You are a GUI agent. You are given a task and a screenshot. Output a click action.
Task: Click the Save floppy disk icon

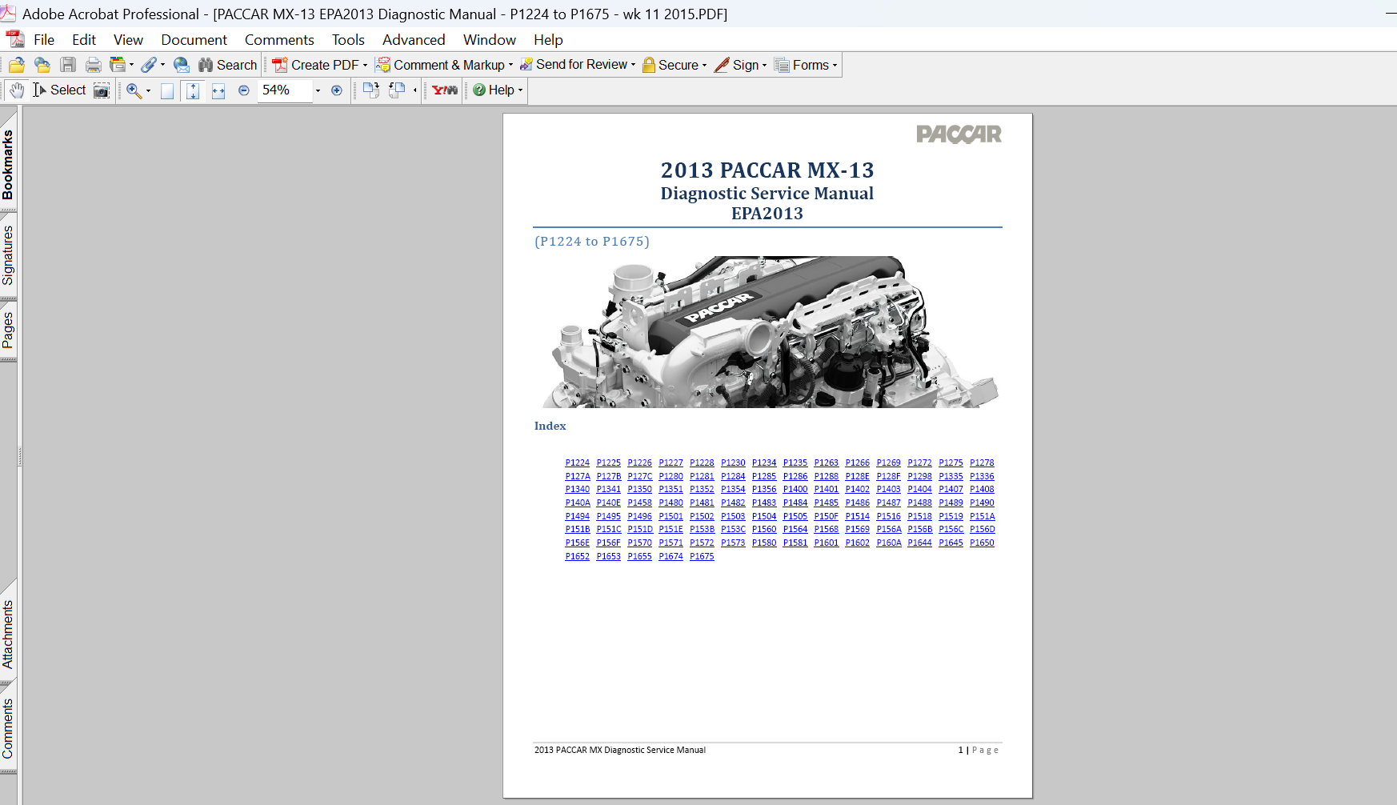(68, 65)
